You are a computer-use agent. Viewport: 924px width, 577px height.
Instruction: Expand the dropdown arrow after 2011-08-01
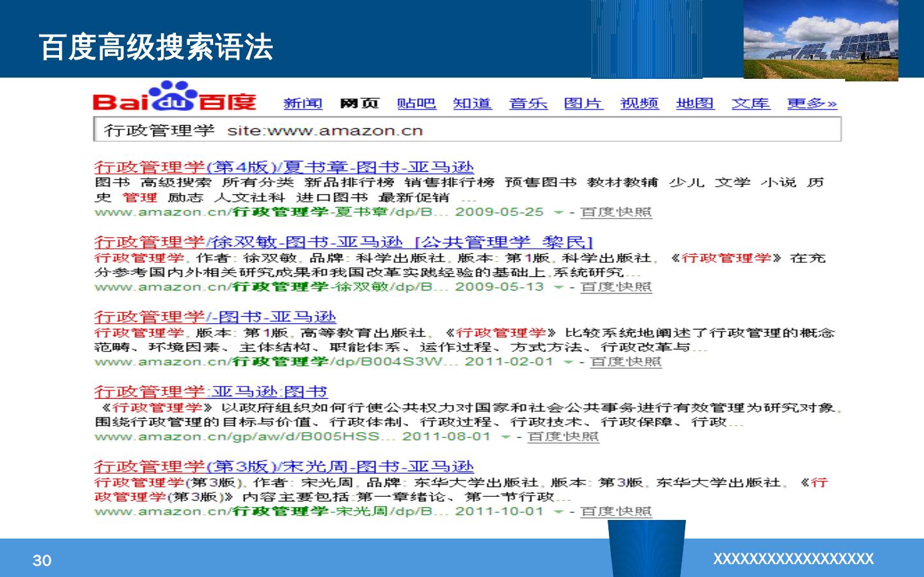click(505, 437)
